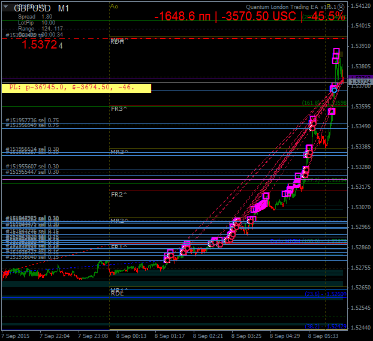Click the 8 Sep 01:17 time axis label
Viewport: 373px width, 341px height.
click(170, 336)
